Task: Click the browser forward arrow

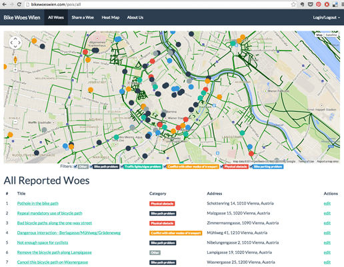Action: 11,4
